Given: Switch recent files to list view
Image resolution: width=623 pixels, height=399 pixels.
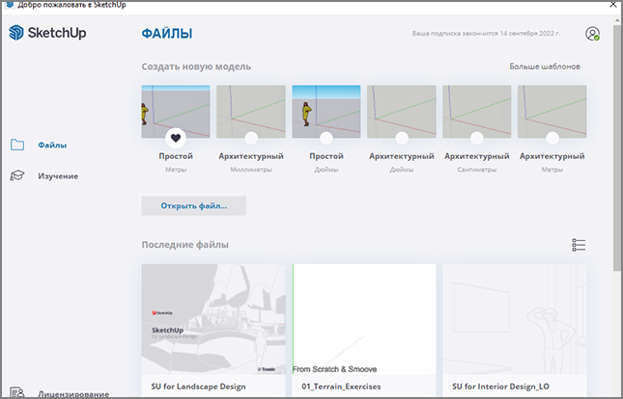Looking at the screenshot, I should click(x=579, y=245).
